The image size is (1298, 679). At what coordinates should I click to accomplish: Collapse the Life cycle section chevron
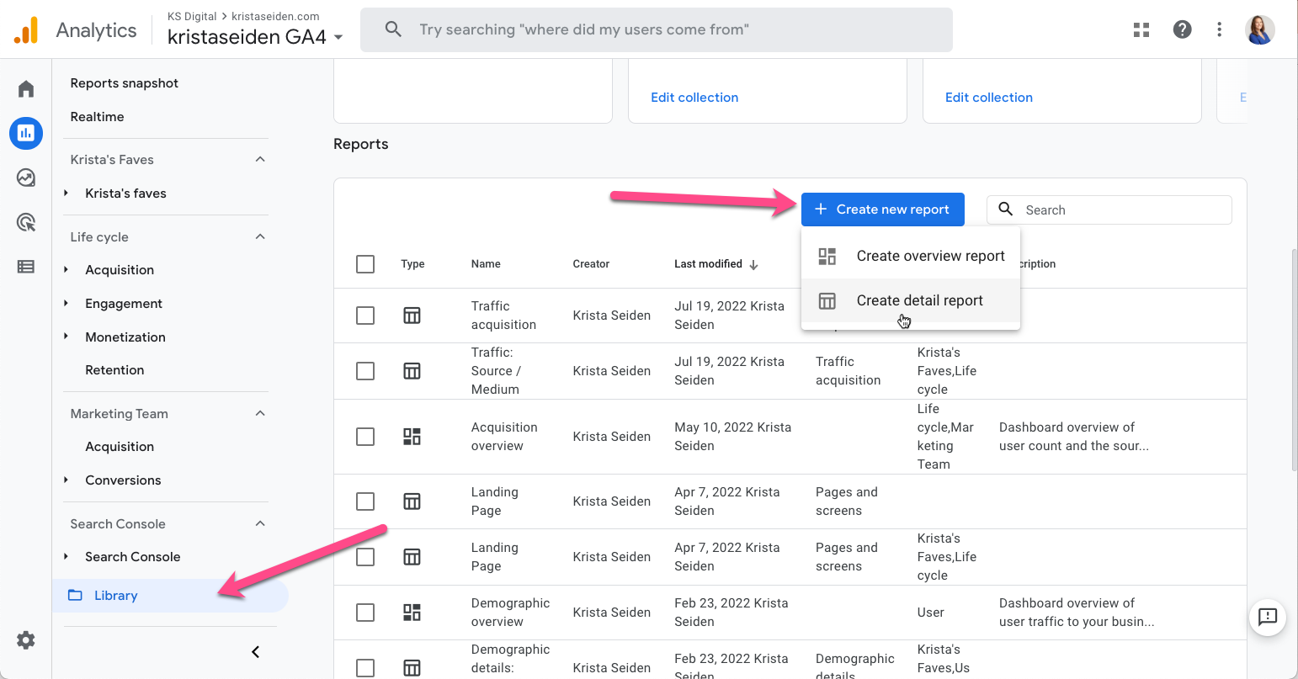260,236
